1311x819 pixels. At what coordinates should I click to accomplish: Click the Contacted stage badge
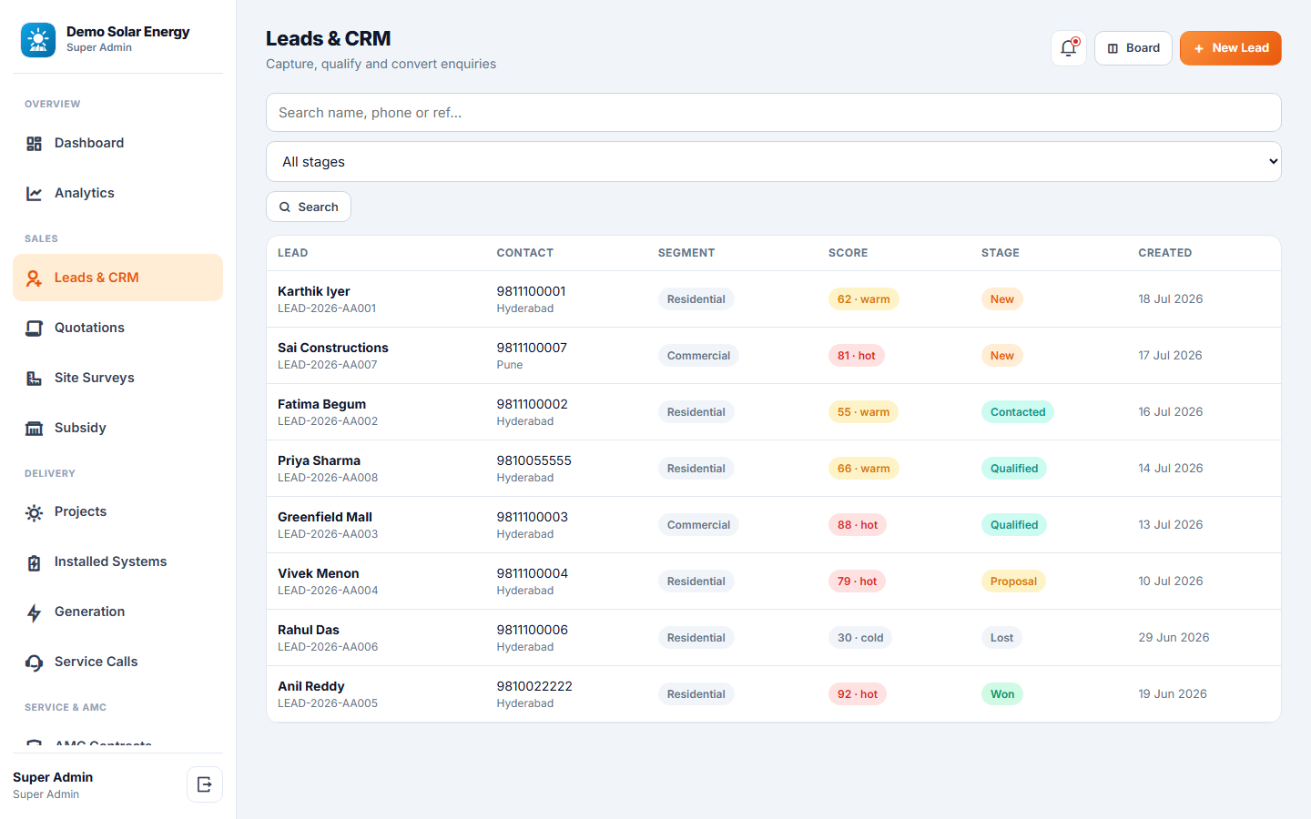1018,412
